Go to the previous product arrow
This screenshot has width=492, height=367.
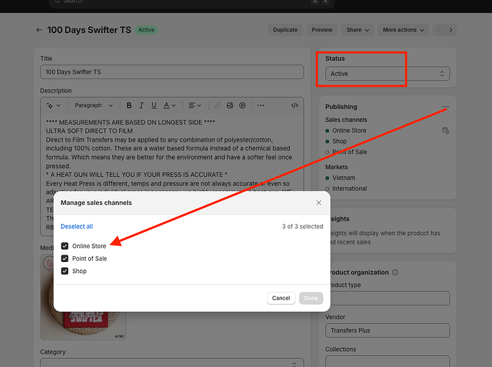point(438,30)
